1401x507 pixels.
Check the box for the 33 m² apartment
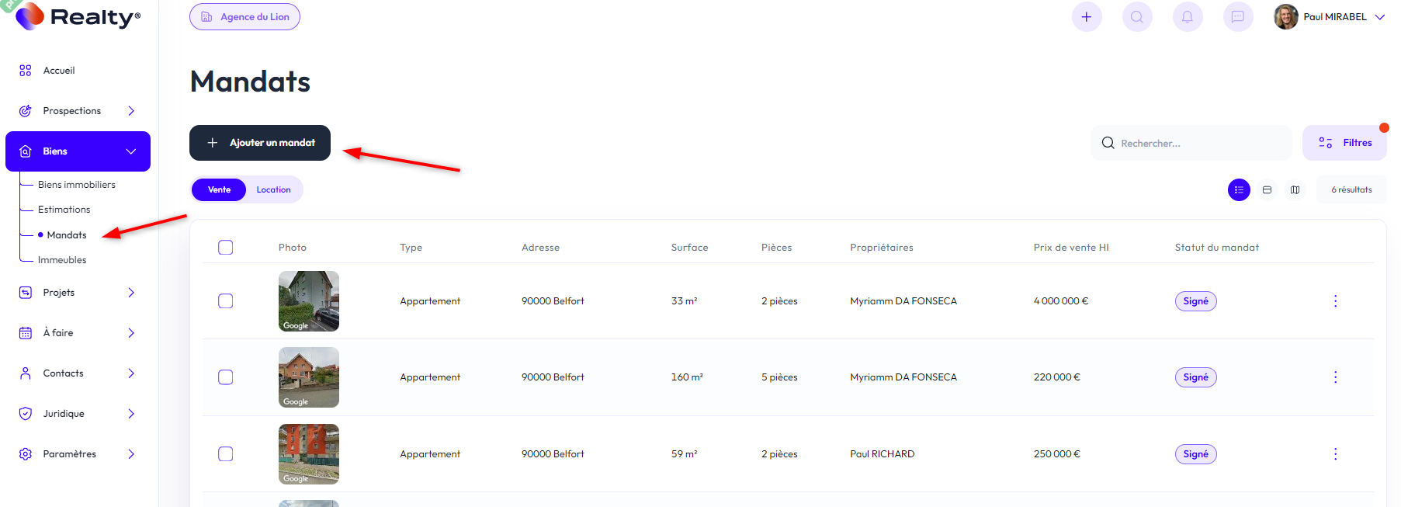point(226,301)
